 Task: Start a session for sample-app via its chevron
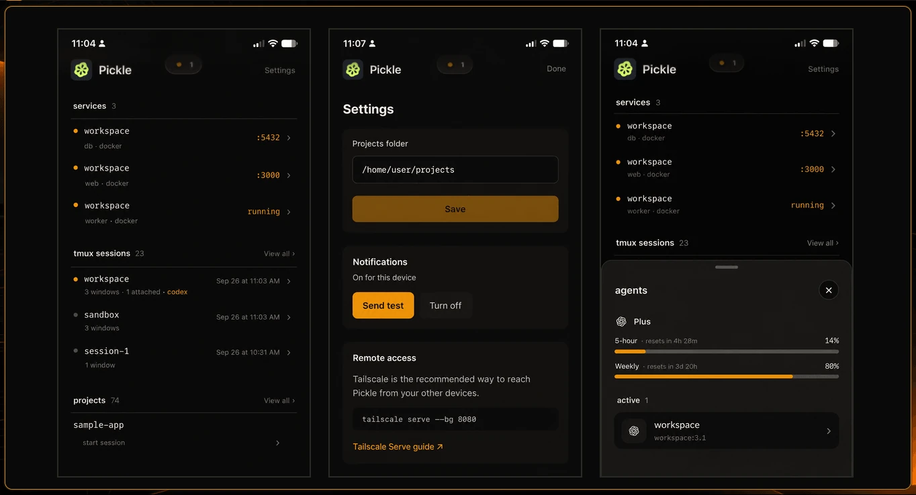point(278,443)
